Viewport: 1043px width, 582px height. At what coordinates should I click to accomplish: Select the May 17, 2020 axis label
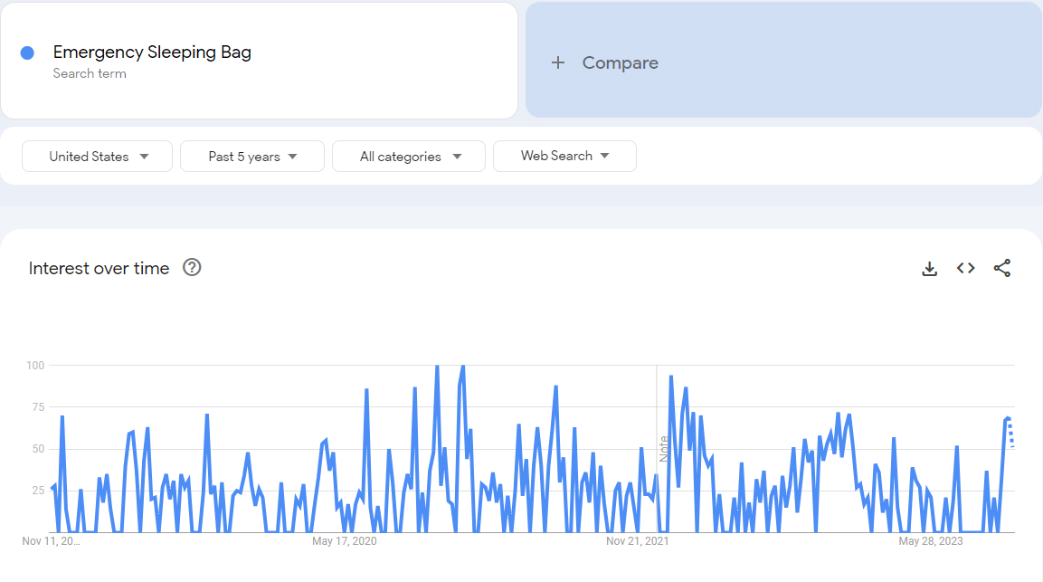click(x=344, y=541)
